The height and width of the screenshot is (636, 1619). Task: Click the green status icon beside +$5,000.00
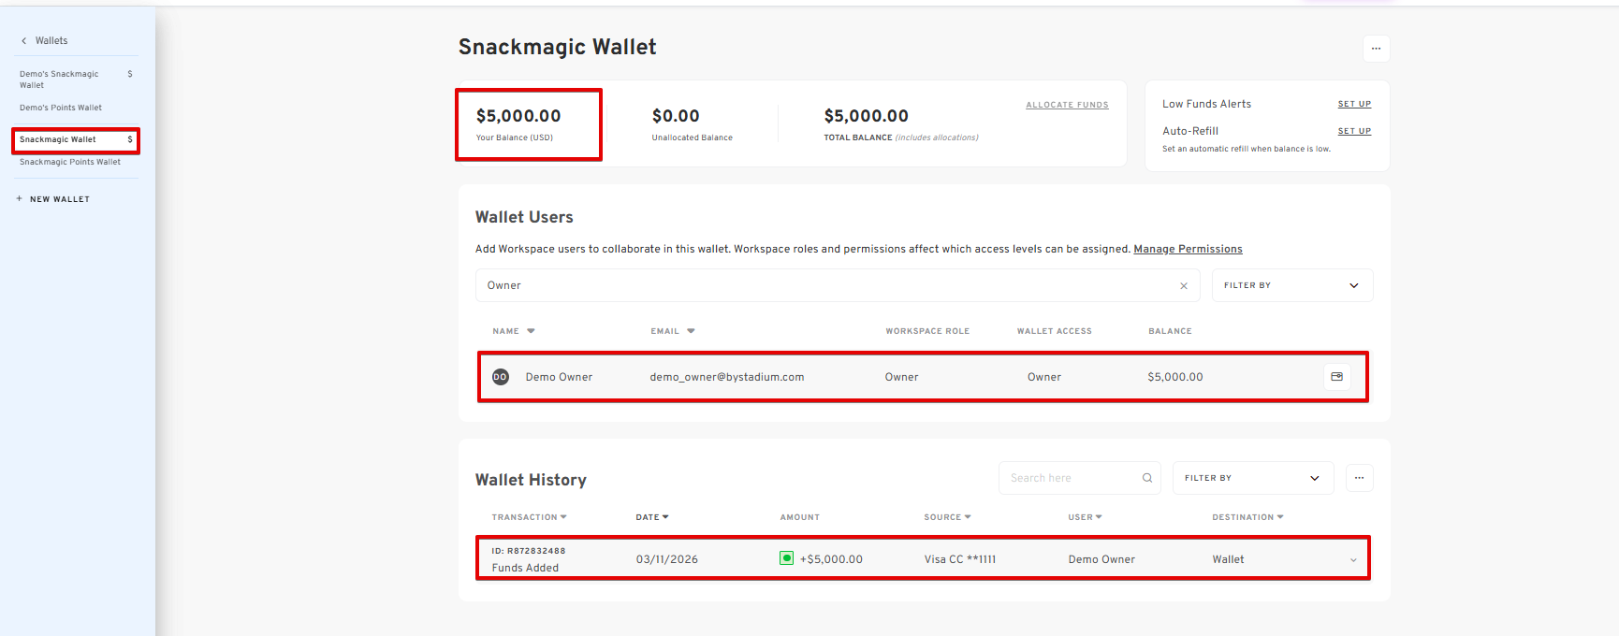786,558
